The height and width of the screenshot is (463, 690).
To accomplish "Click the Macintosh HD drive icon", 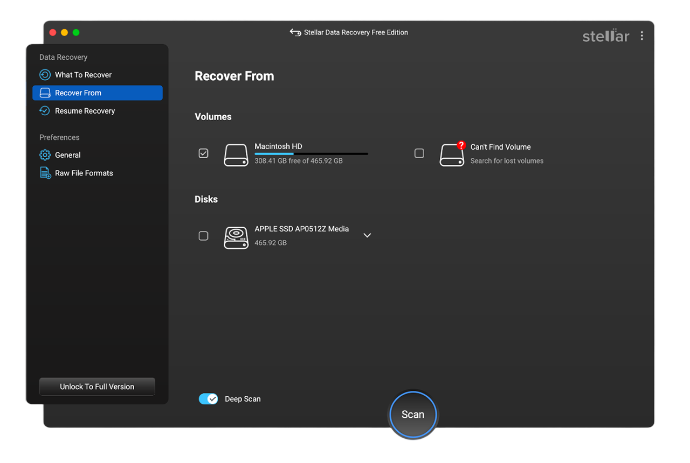I will pyautogui.click(x=236, y=155).
